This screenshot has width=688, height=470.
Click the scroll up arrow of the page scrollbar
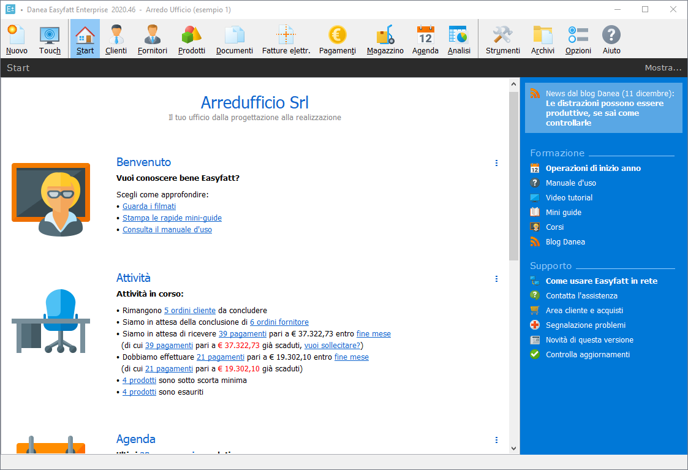514,84
